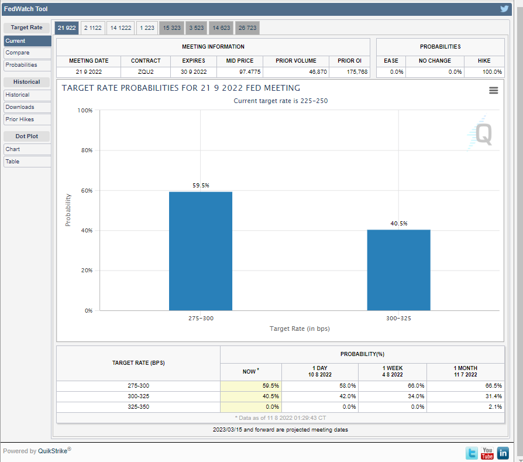Image resolution: width=523 pixels, height=462 pixels.
Task: Open Compare under Target Rate
Action: 27,53
